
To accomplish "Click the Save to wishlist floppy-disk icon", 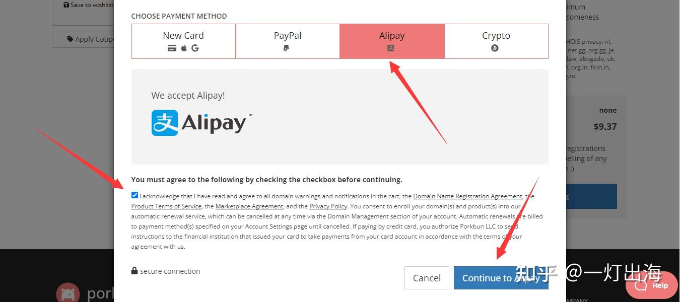I will click(x=66, y=5).
